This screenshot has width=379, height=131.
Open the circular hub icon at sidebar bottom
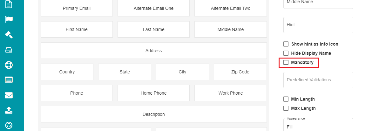[9, 125]
